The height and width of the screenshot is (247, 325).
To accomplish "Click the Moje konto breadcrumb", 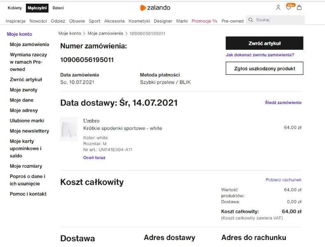I will click(70, 33).
